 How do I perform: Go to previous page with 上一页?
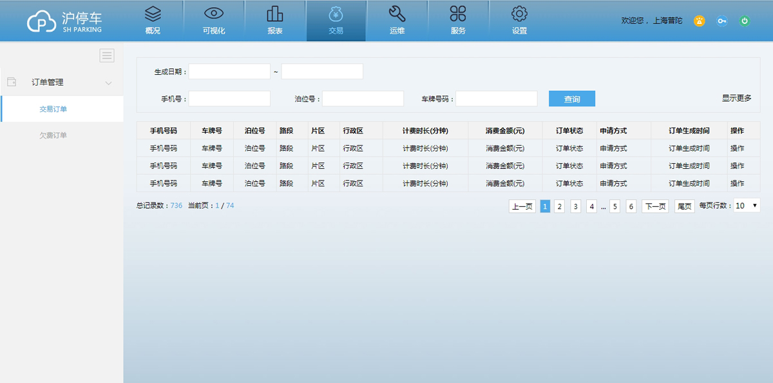522,206
